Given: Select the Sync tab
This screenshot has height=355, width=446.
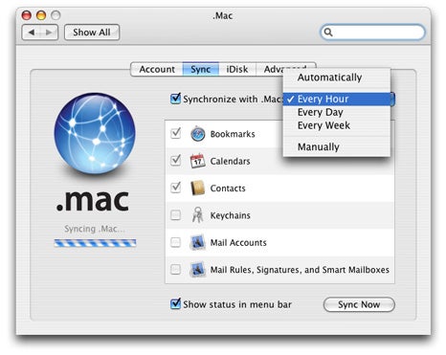Looking at the screenshot, I should point(201,69).
